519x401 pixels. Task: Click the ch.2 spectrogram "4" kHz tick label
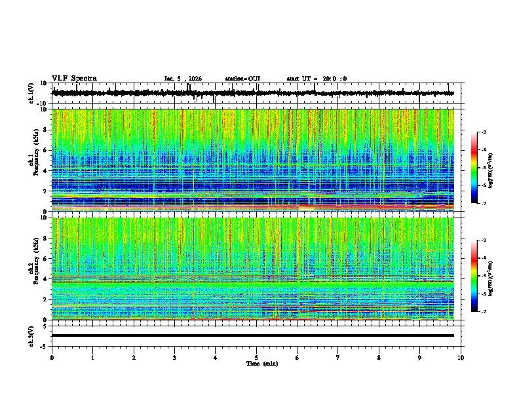point(45,279)
